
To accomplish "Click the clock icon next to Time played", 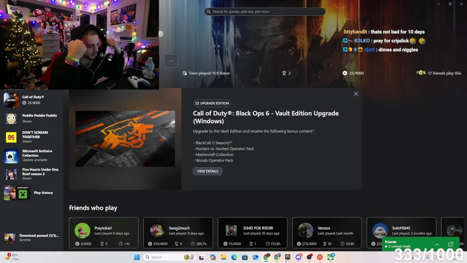I will [185, 73].
